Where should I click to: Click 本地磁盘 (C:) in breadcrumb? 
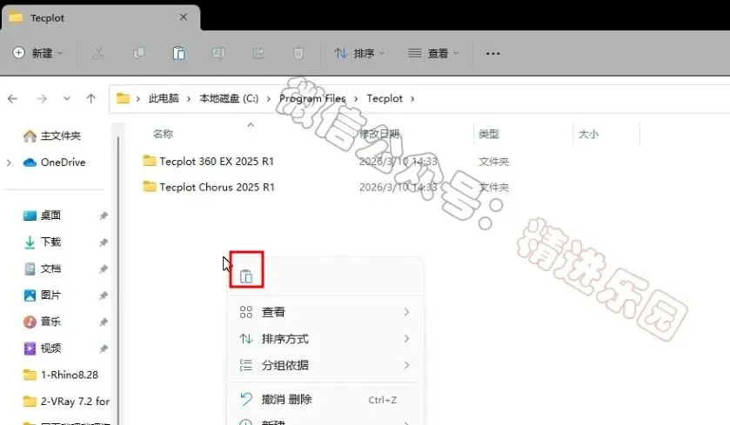pos(229,98)
